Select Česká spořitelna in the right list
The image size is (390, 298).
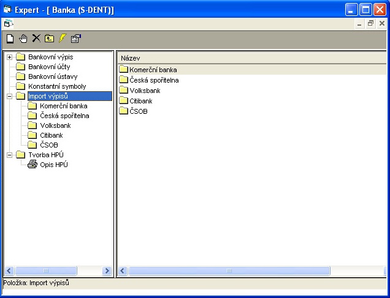click(153, 80)
